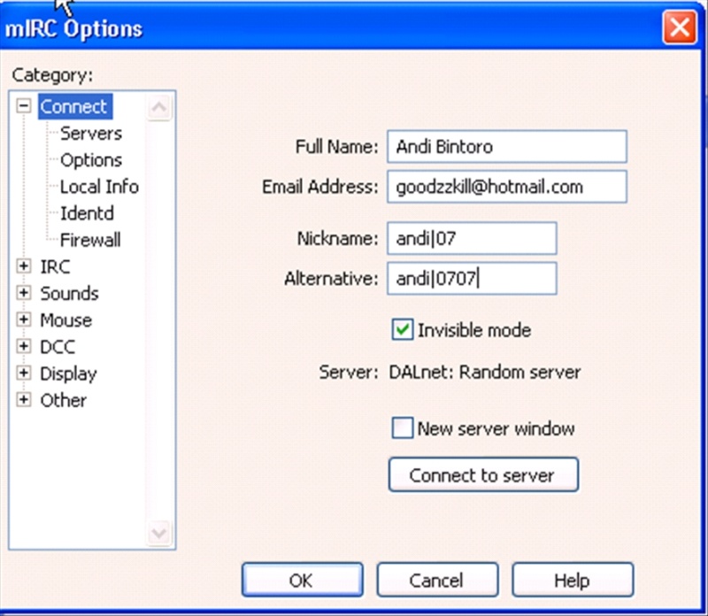Uncheck the Invisible mode checkbox
This screenshot has width=708, height=616.
tap(402, 329)
